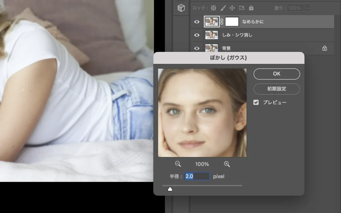The image size is (341, 213).
Task: Zoom out the blur preview
Action: tap(178, 164)
